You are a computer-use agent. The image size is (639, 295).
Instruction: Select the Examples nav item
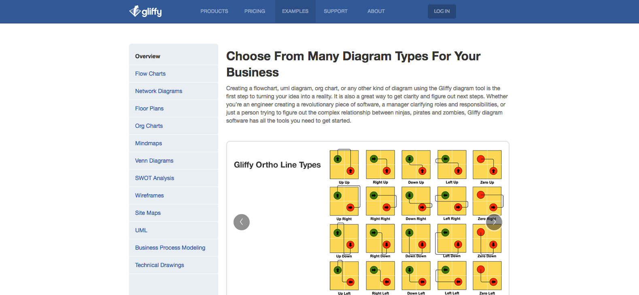point(295,11)
